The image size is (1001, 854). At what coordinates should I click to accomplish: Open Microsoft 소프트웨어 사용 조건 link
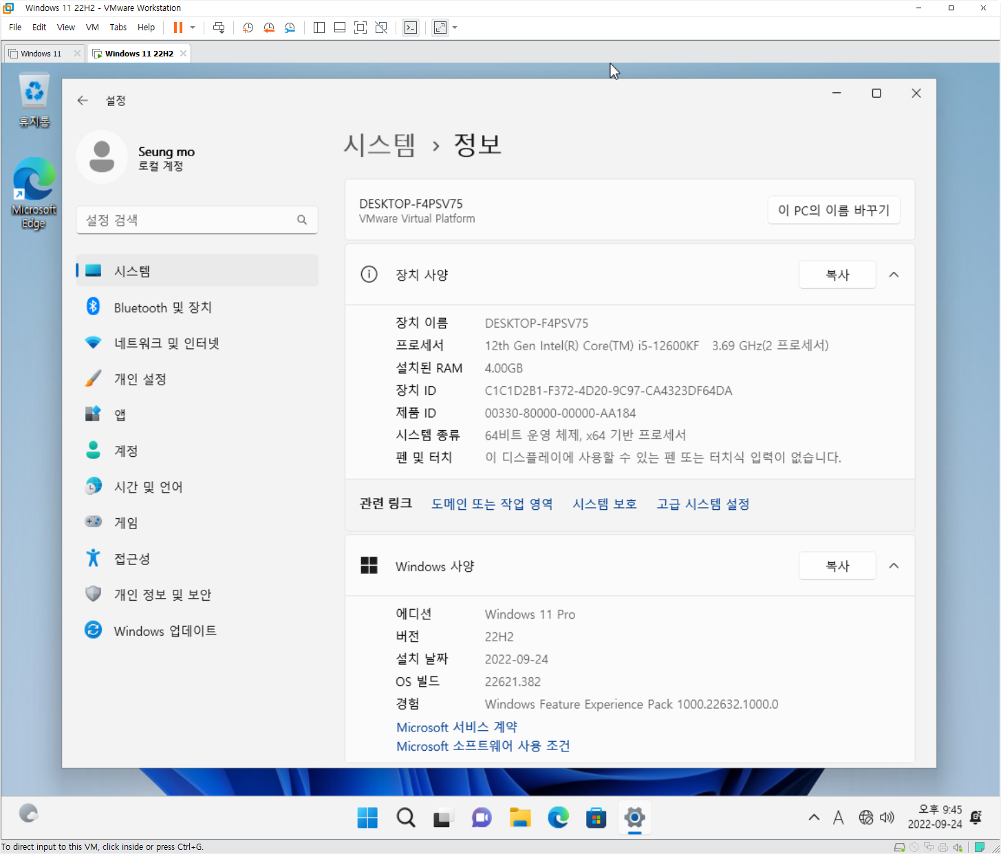483,746
